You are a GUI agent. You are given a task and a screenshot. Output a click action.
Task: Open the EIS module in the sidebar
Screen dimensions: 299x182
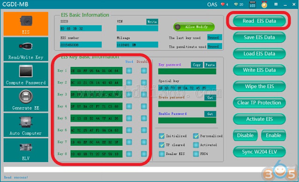pyautogui.click(x=26, y=24)
